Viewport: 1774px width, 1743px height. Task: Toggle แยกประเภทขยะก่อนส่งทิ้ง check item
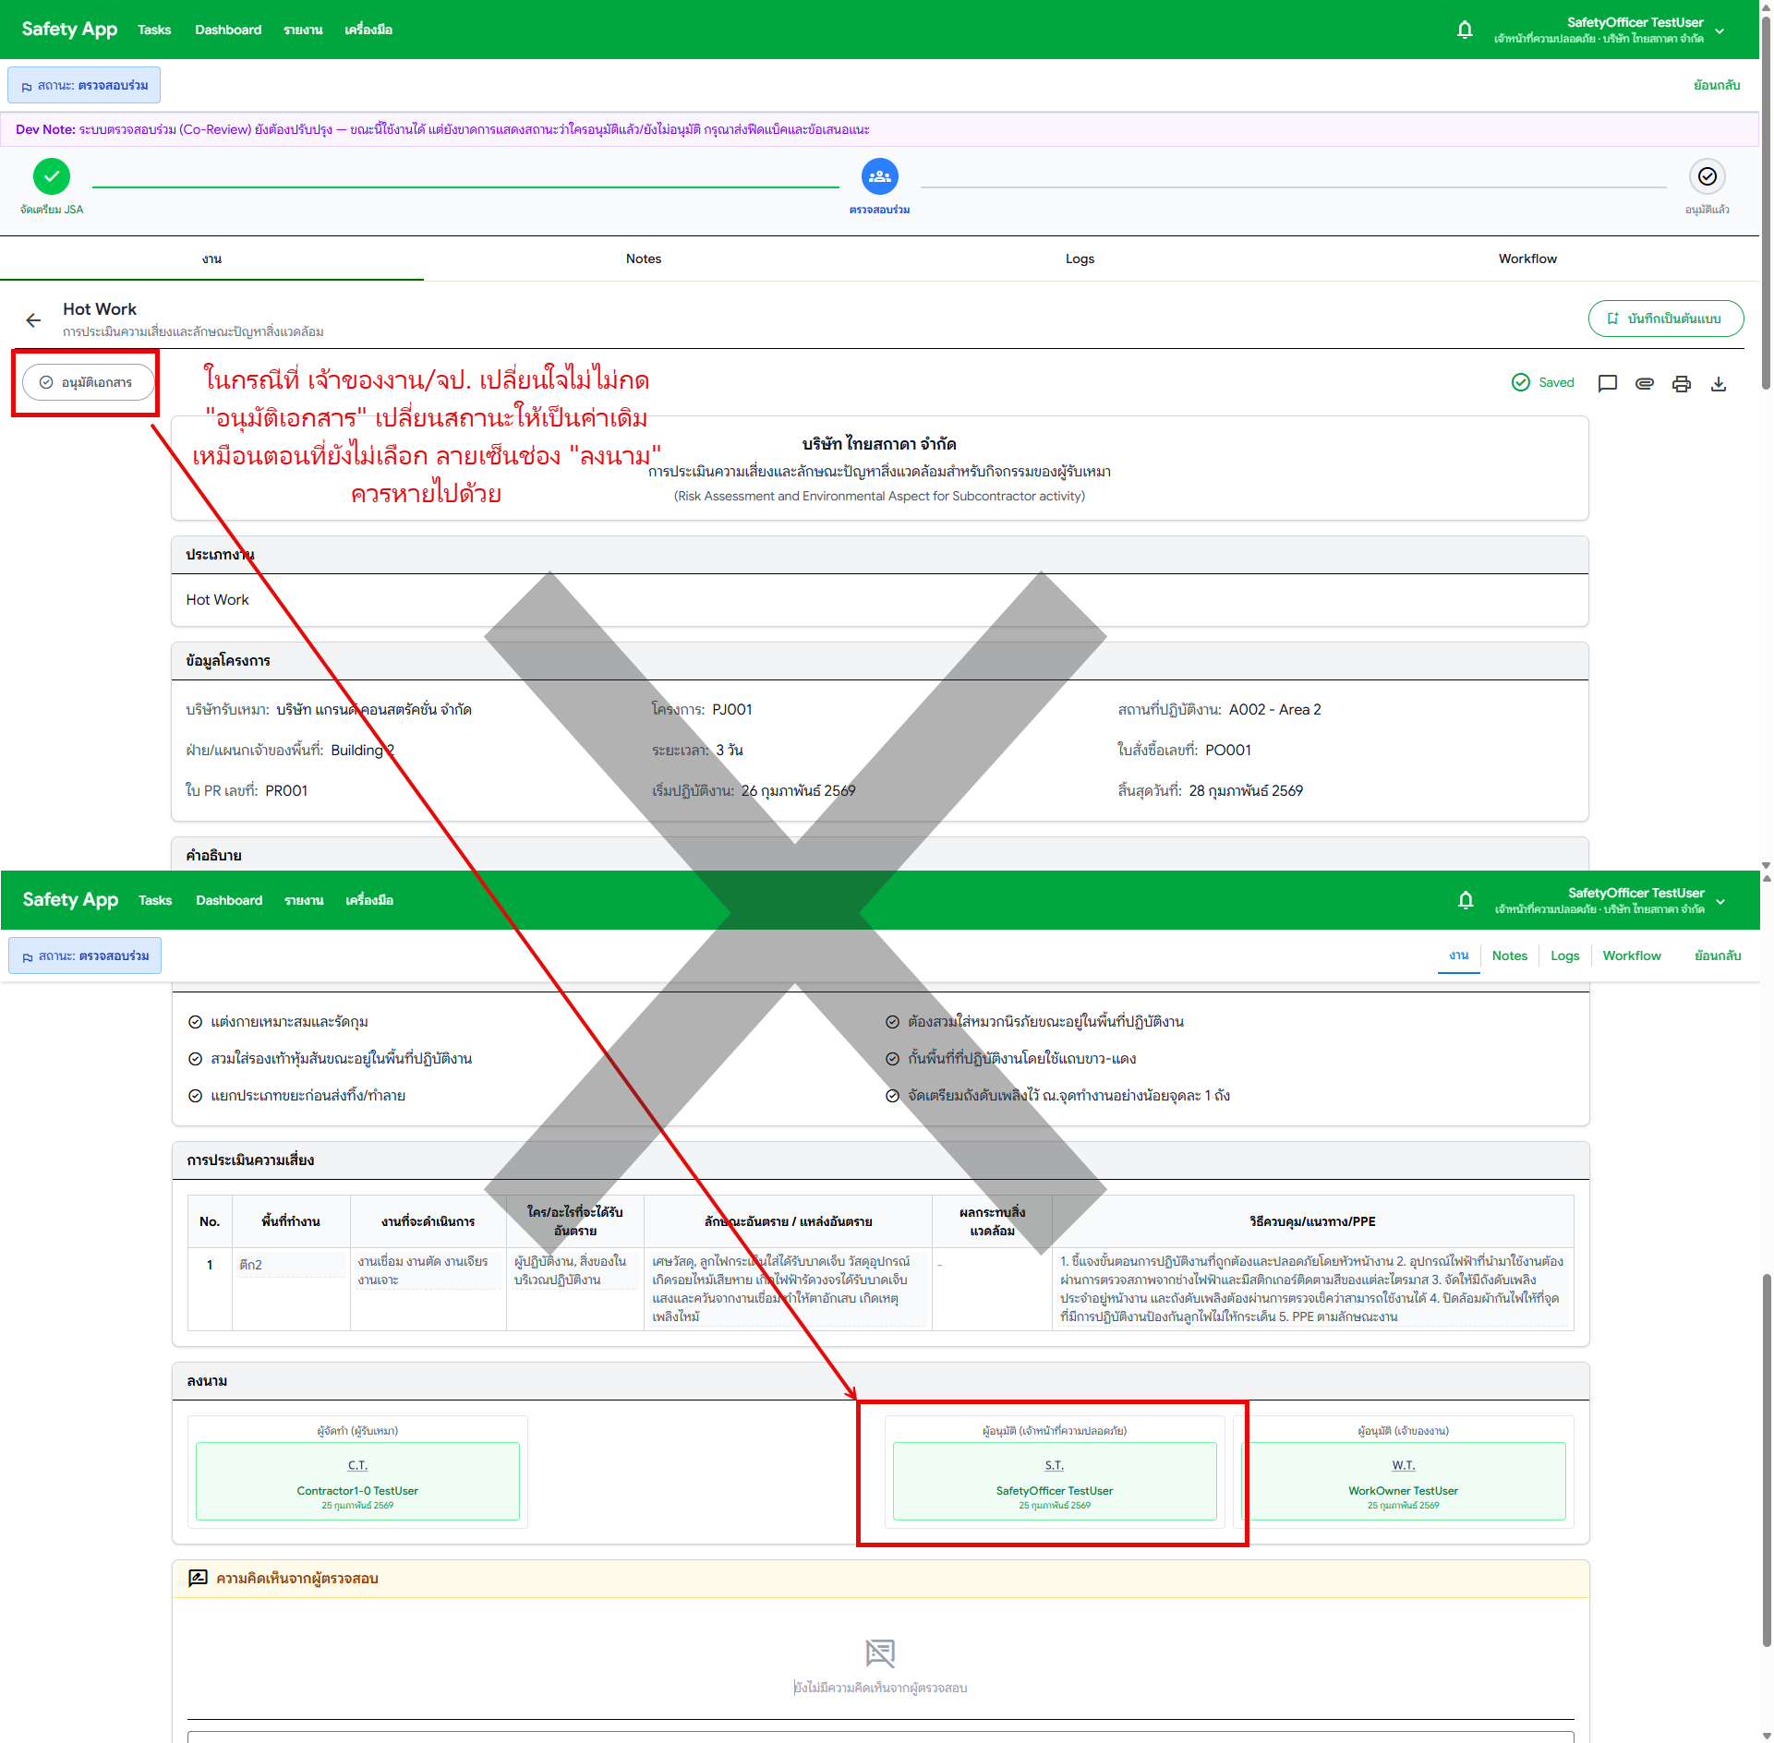coord(196,1096)
